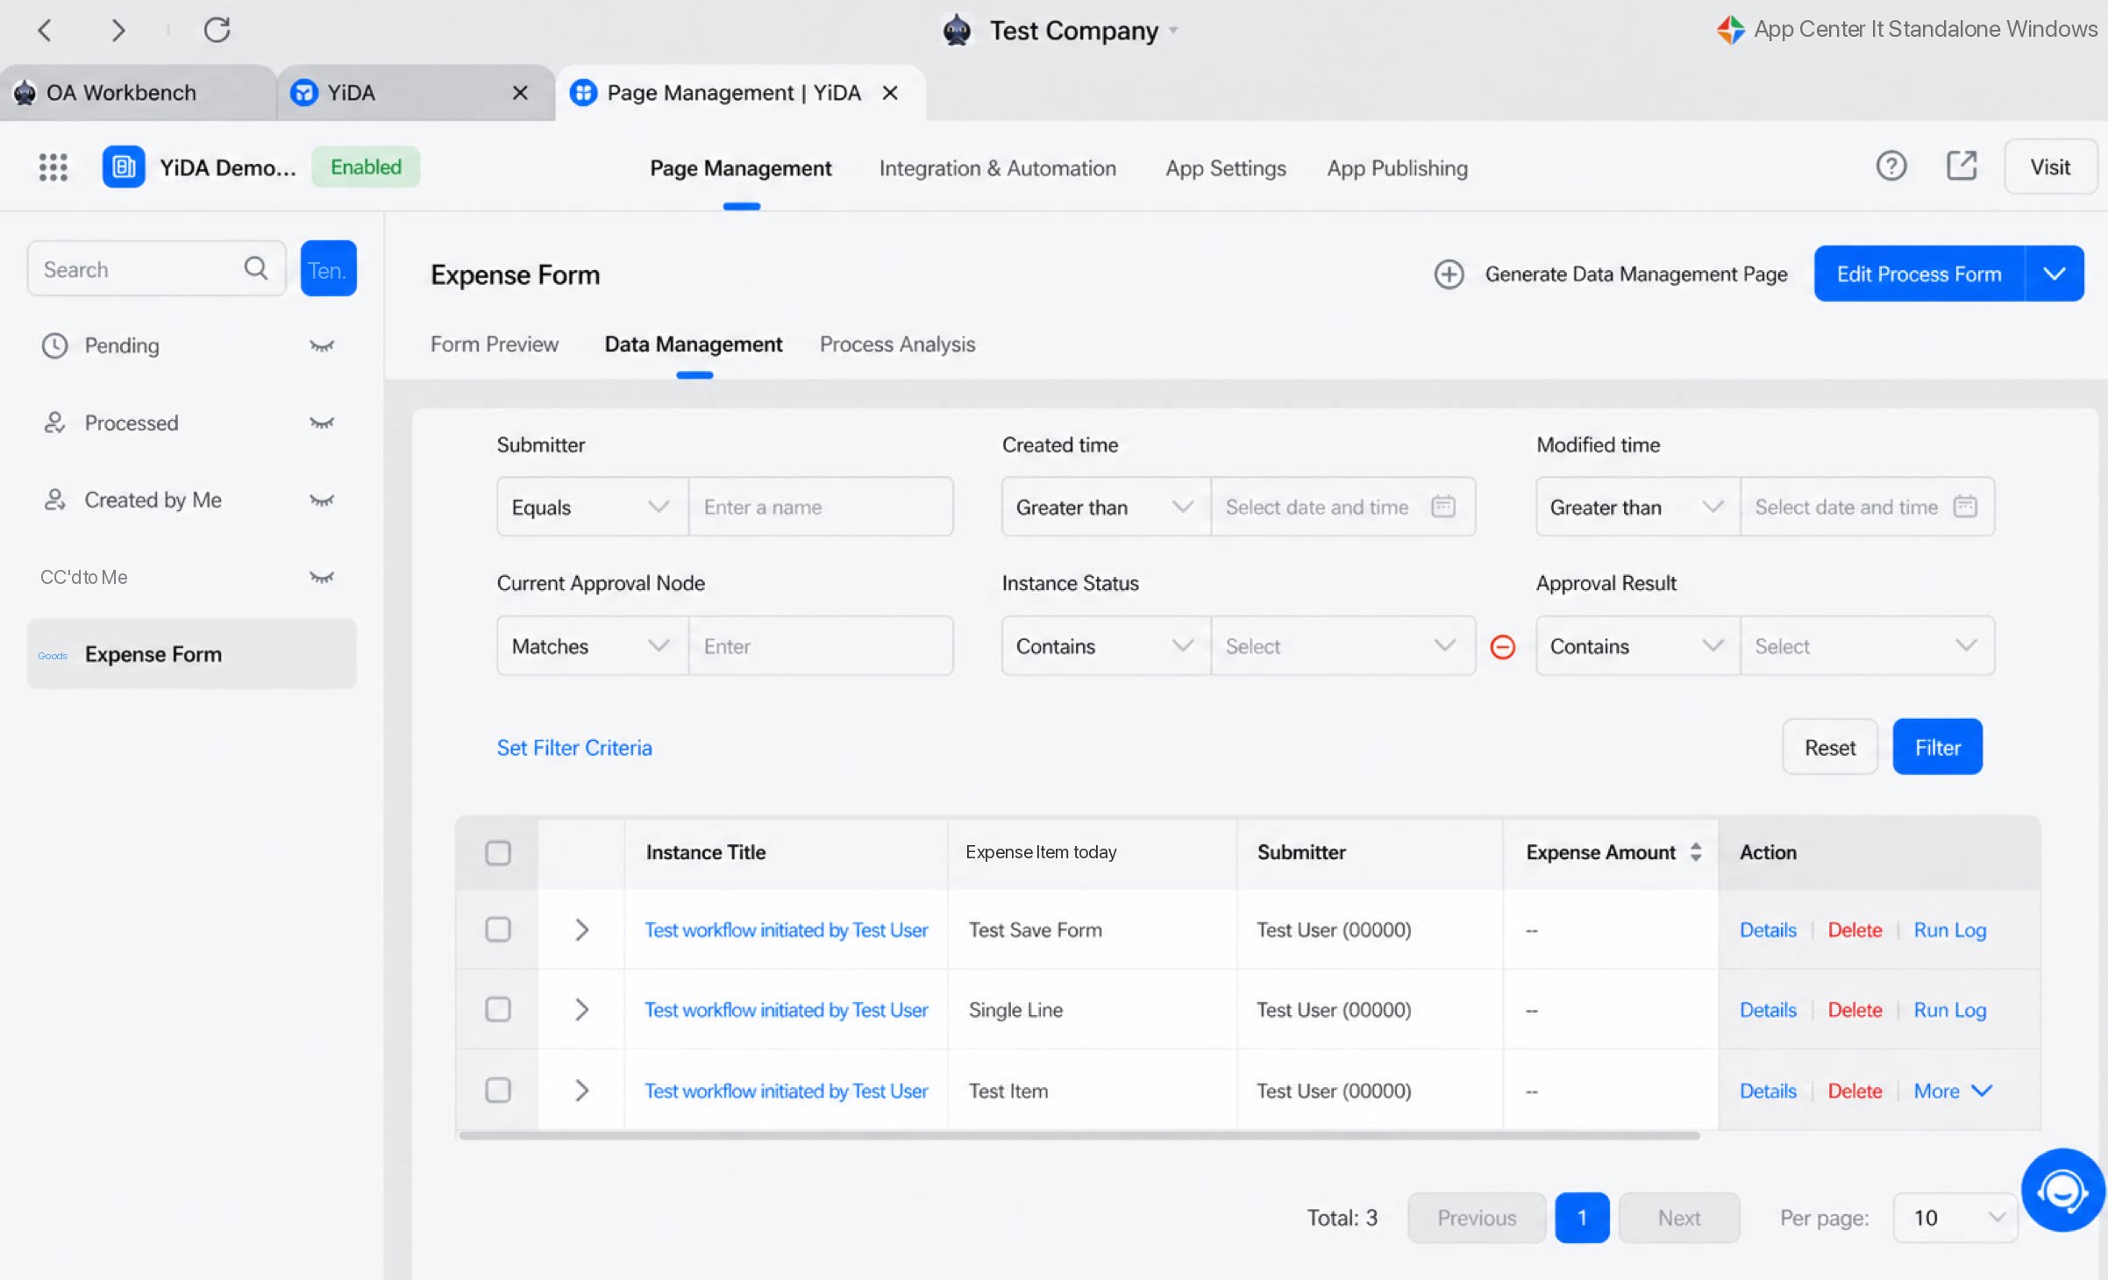This screenshot has width=2108, height=1280.
Task: Tick the Test Item row checkbox
Action: (x=498, y=1091)
